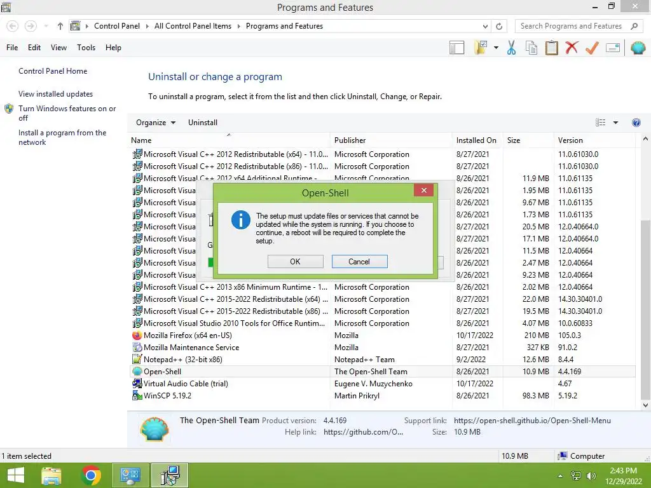Open File Explorer from the taskbar
Image resolution: width=651 pixels, height=488 pixels.
click(51, 475)
